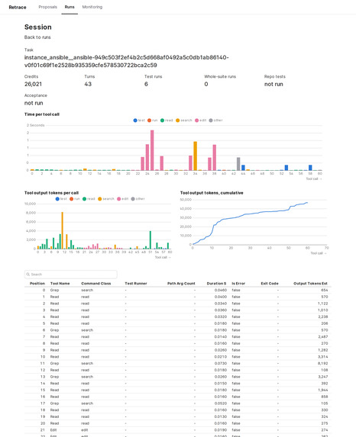Click 'not run' under Repo tests

coord(273,84)
